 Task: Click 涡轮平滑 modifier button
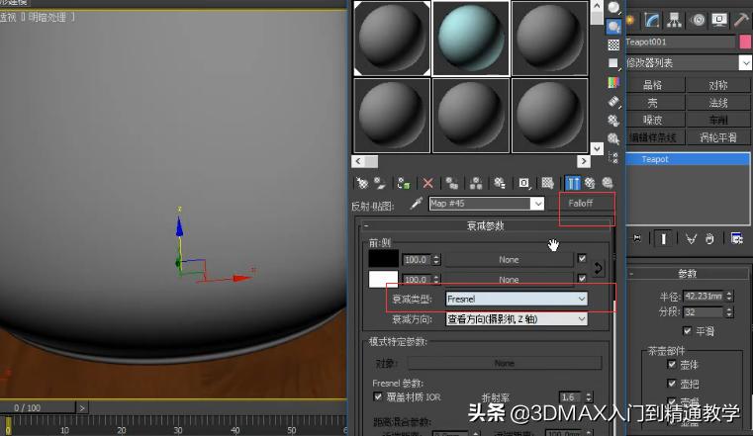click(718, 137)
